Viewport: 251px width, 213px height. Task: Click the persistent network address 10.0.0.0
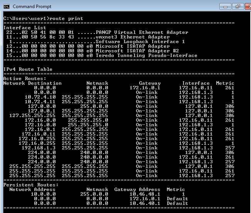(x=43, y=194)
